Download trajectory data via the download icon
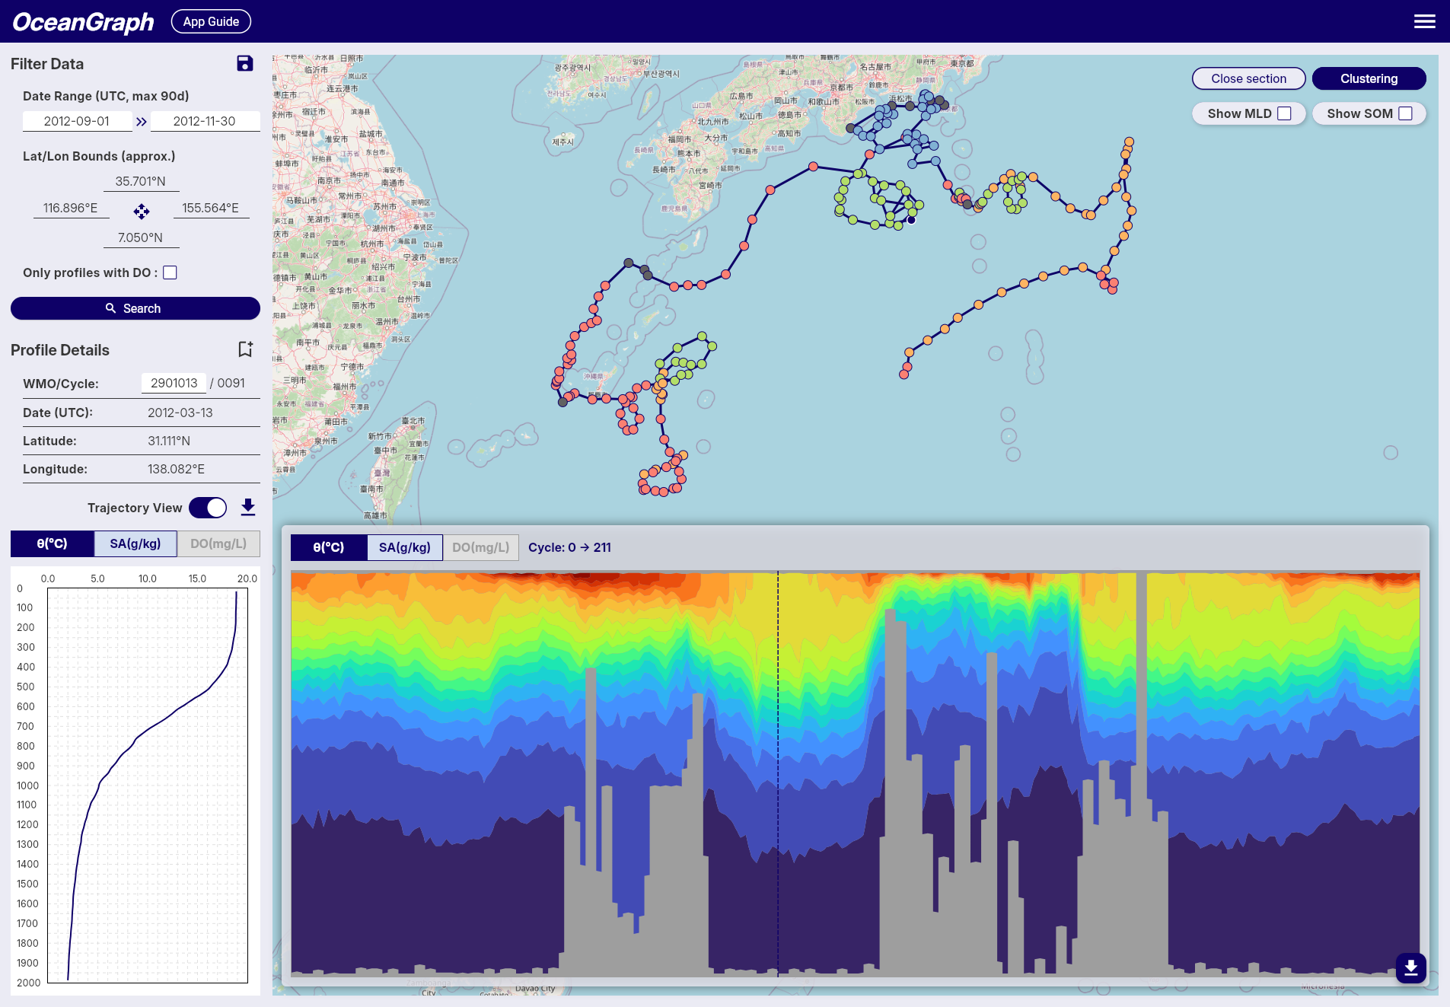Viewport: 1450px width, 1007px height. pyautogui.click(x=247, y=507)
